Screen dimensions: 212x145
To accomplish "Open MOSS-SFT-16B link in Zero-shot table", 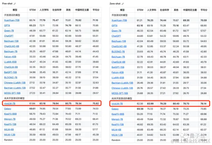I will pyautogui.click(x=120, y=93).
